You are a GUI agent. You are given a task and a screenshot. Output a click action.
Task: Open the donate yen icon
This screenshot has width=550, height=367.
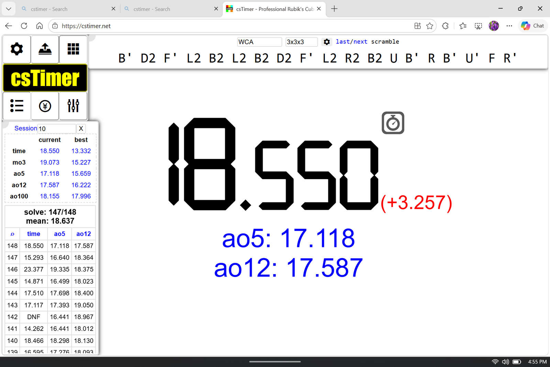click(x=45, y=106)
